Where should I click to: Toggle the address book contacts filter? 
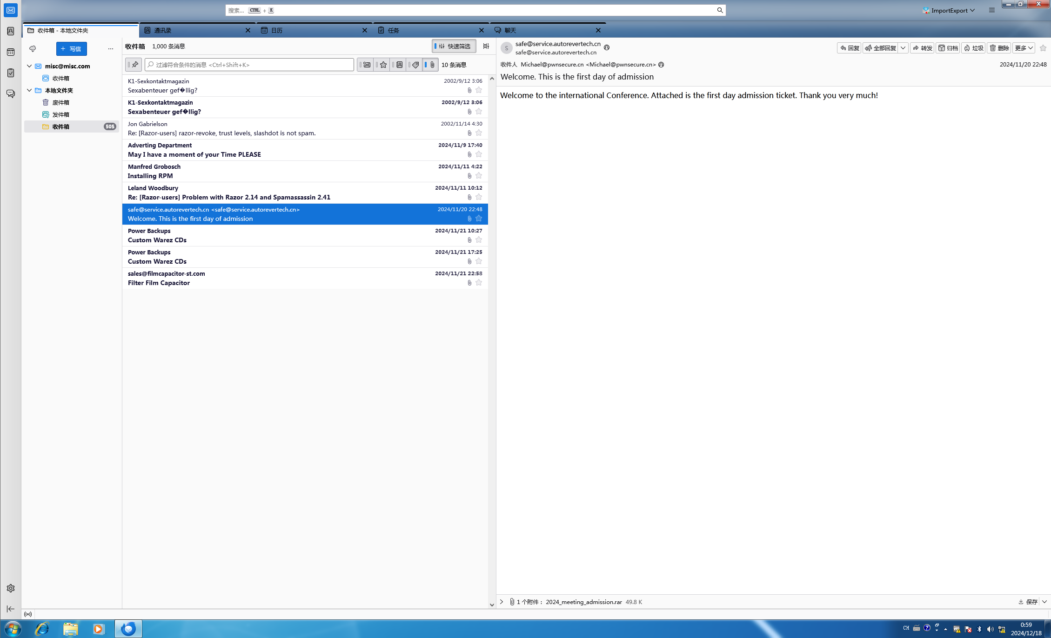tap(398, 65)
